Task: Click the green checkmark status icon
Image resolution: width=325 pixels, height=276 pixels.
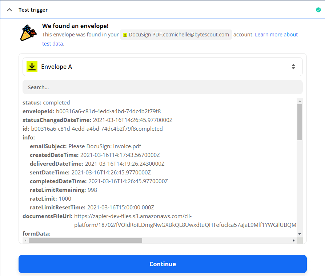Action: pyautogui.click(x=318, y=10)
